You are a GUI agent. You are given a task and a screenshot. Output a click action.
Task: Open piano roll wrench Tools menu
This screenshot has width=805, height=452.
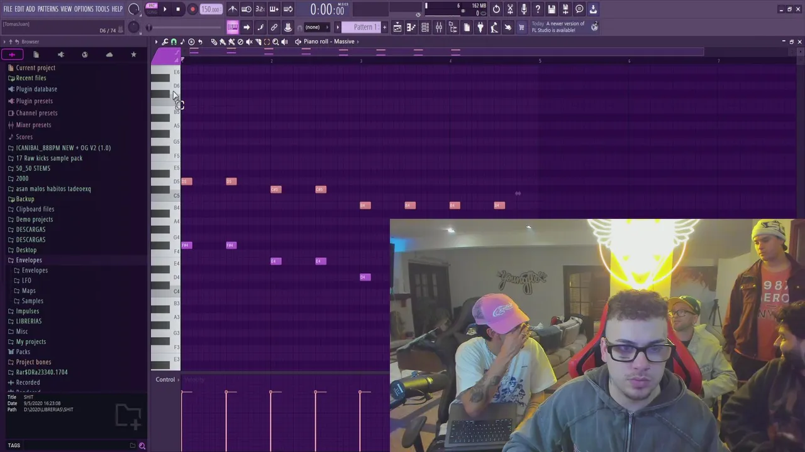[x=165, y=41]
